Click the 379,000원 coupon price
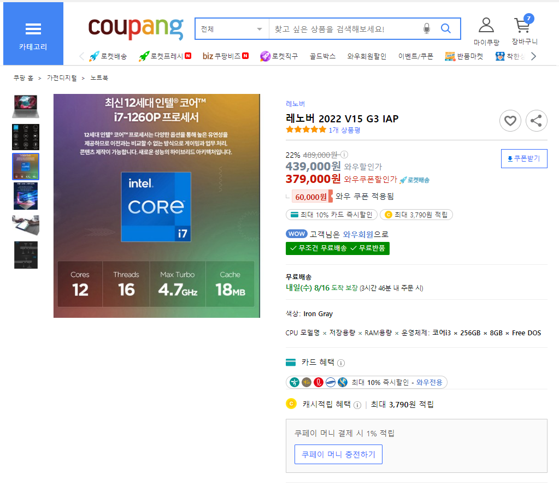Screen dimensions: 559x486 click(x=313, y=179)
